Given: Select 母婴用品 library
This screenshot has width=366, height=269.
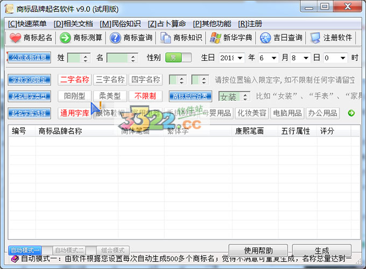Looking at the screenshot, I should click(216, 113).
